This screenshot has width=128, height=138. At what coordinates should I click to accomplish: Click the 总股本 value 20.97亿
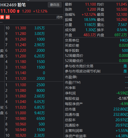(122, 120)
